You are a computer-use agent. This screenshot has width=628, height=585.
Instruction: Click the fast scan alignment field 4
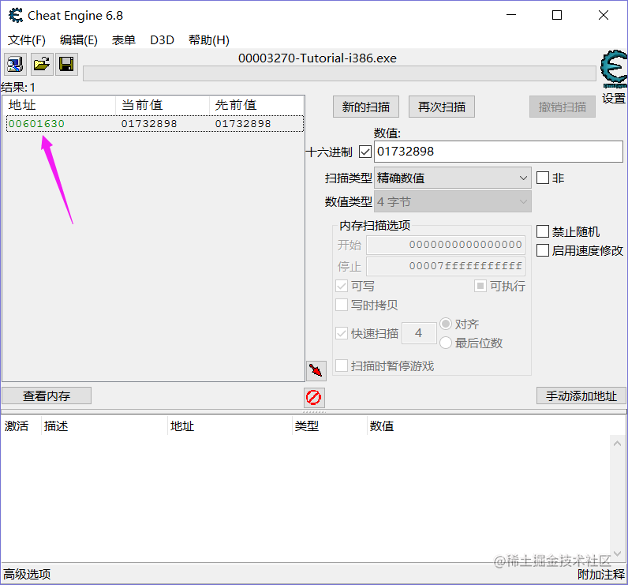click(419, 333)
